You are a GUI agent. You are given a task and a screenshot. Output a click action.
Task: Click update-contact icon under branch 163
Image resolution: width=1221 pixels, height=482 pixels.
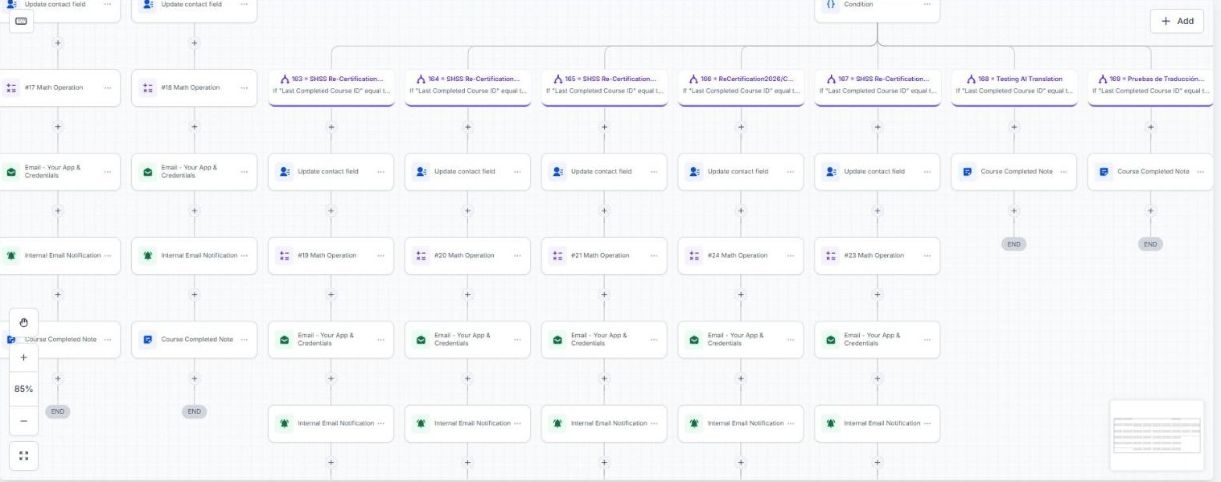(285, 171)
